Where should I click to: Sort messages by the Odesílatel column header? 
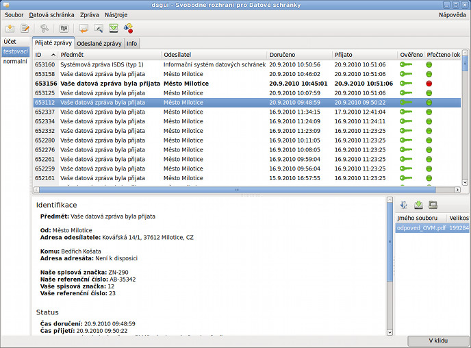pyautogui.click(x=213, y=54)
